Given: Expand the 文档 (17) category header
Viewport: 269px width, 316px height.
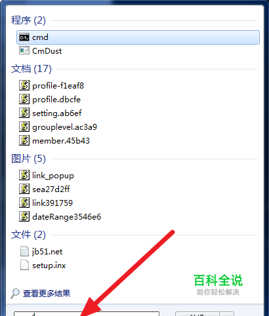Looking at the screenshot, I should tap(31, 69).
